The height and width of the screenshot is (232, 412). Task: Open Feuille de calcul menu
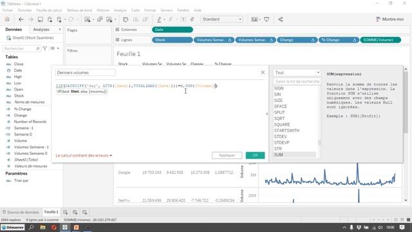[49, 10]
